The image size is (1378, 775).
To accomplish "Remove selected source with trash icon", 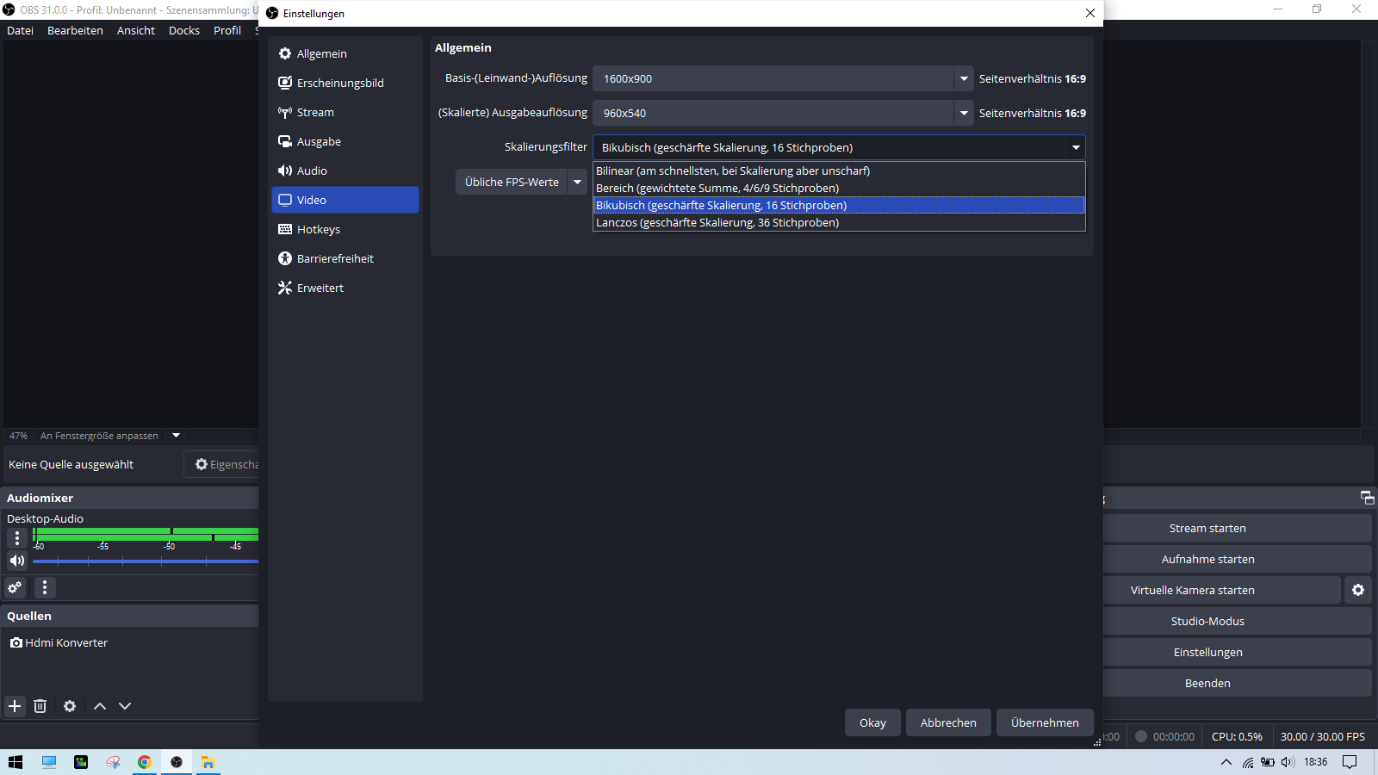I will (x=40, y=706).
